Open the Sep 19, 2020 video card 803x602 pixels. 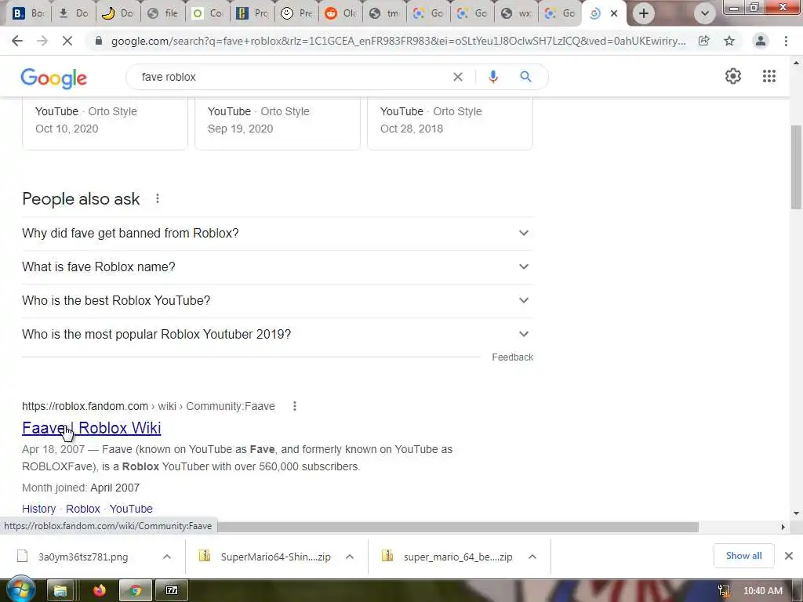pos(278,124)
